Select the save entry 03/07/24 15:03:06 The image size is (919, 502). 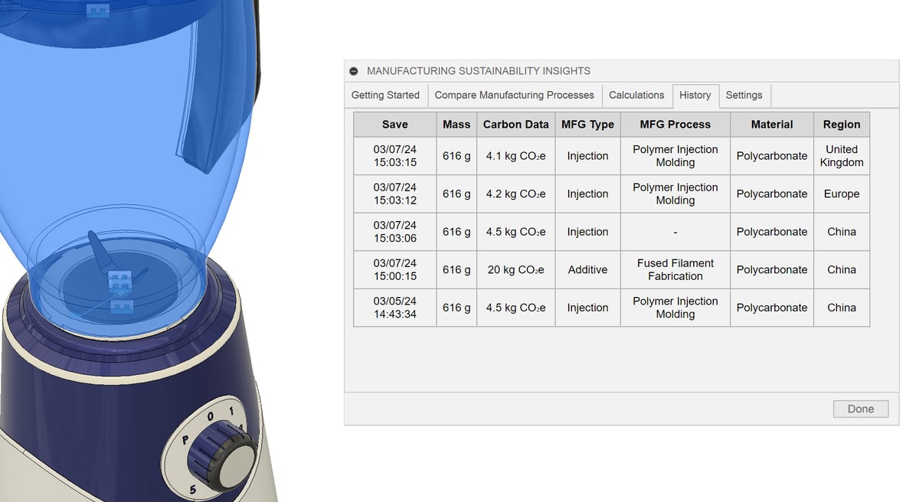click(395, 232)
